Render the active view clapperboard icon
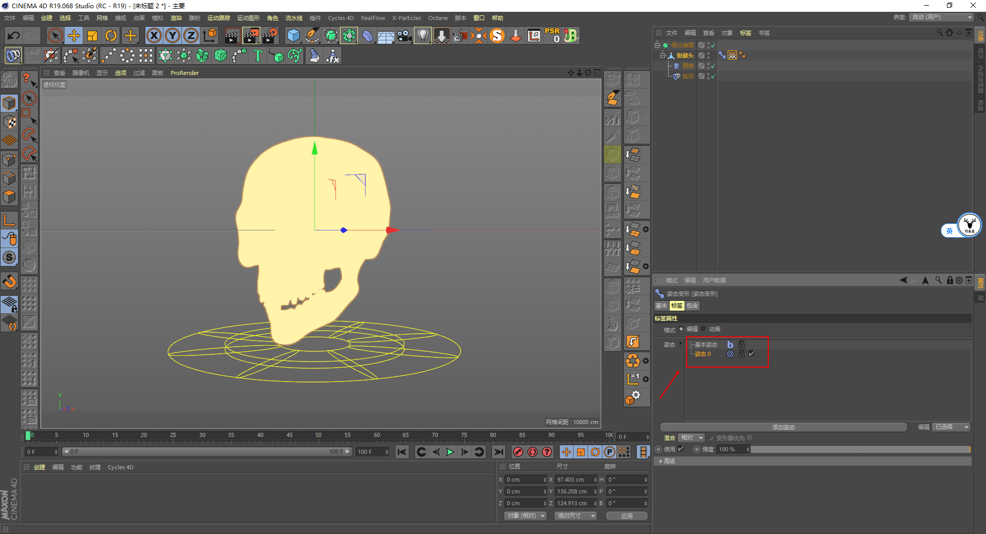This screenshot has width=986, height=534. click(x=232, y=35)
